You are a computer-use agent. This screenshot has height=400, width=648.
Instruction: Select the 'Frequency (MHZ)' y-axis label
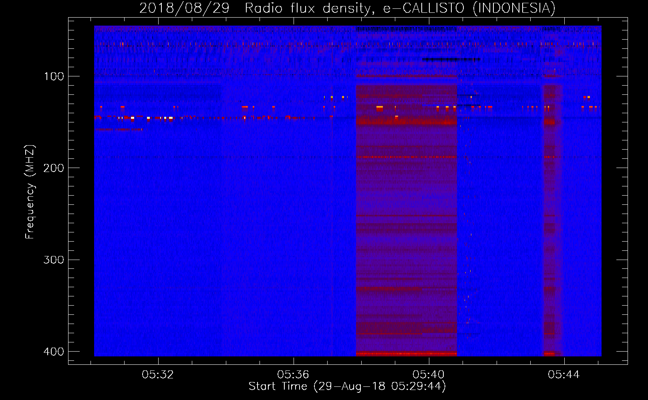[30, 192]
